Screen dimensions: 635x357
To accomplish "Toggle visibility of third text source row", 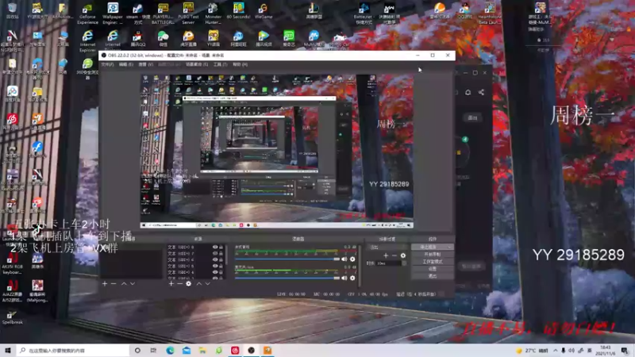I will pyautogui.click(x=215, y=260).
